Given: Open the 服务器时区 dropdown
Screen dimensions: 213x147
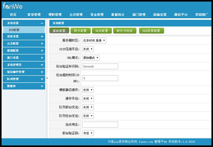Looking at the screenshot, I should point(94,40).
